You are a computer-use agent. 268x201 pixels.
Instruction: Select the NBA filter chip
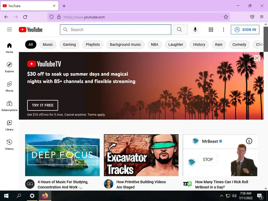coord(155,44)
